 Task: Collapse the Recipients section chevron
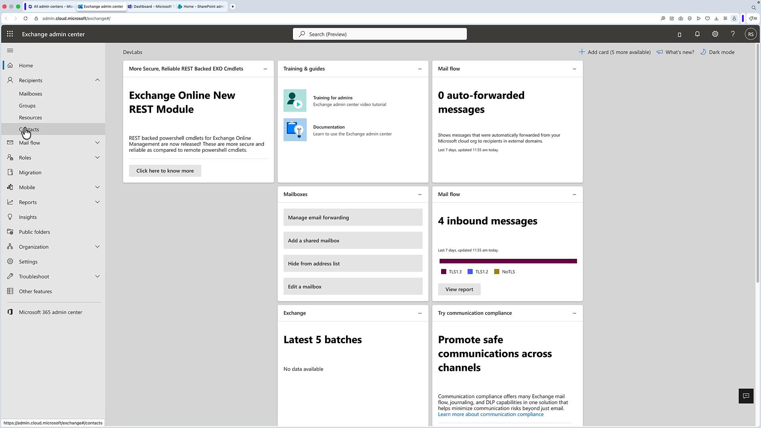(x=98, y=80)
